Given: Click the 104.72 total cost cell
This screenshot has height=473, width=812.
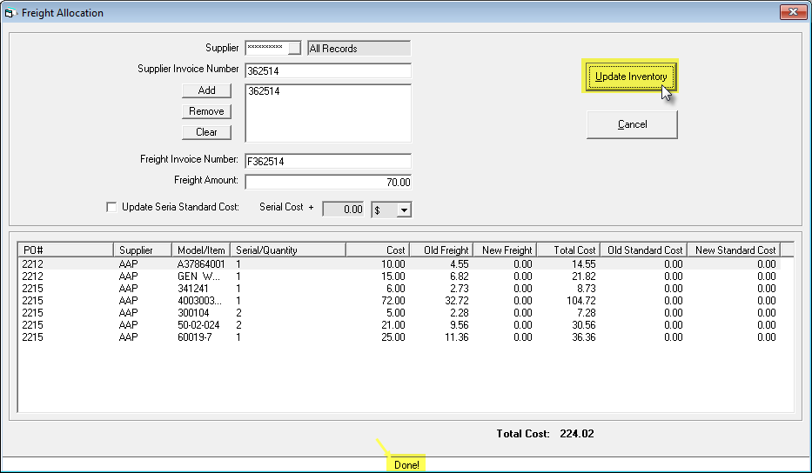Looking at the screenshot, I should pyautogui.click(x=581, y=301).
